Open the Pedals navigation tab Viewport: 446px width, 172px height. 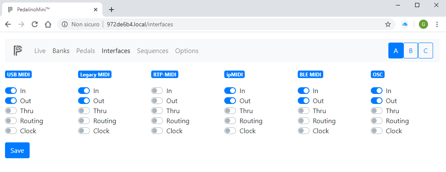point(86,51)
